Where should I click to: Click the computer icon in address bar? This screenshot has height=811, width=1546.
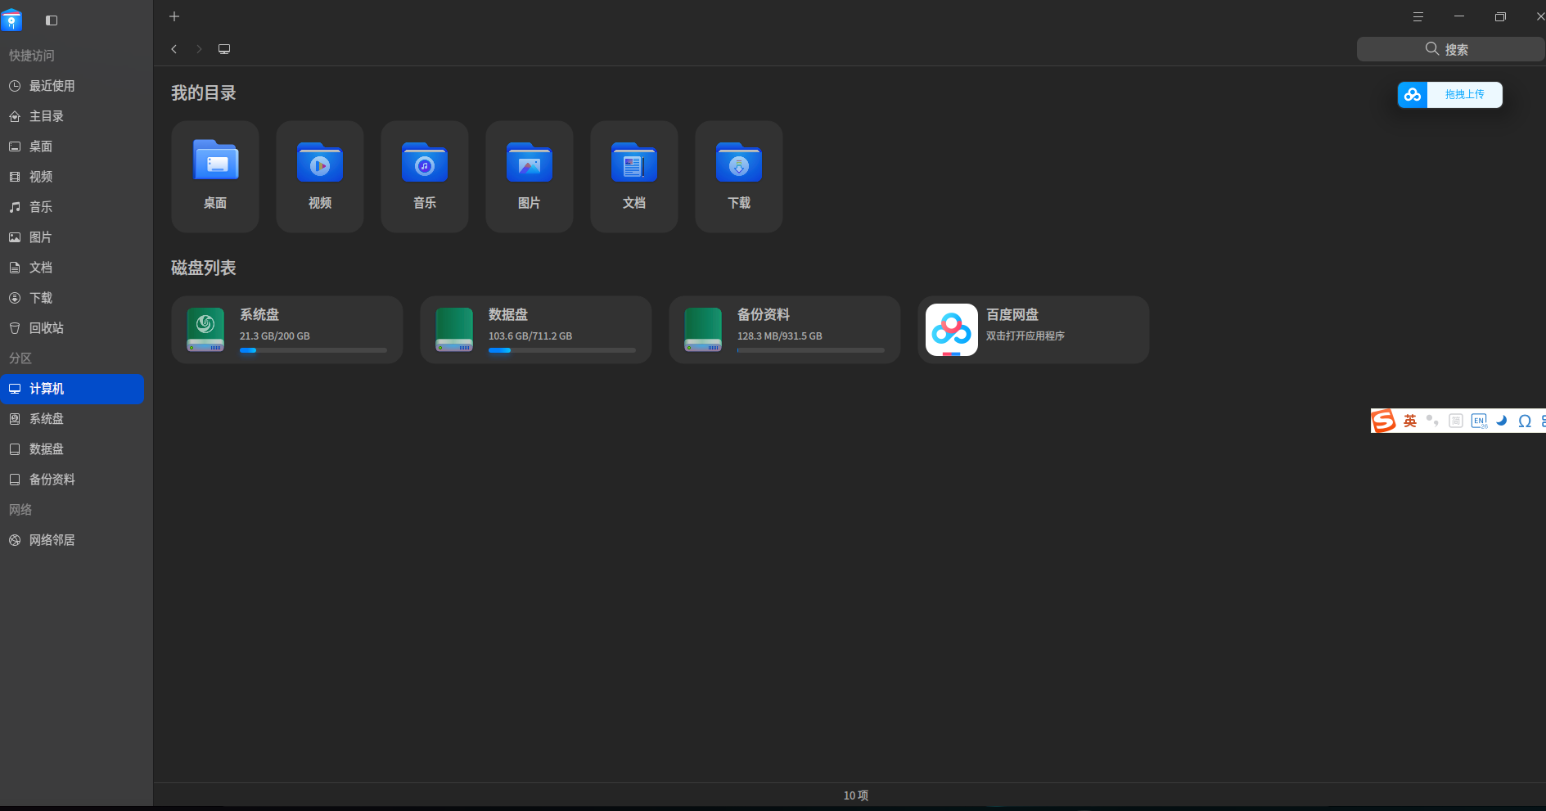[224, 49]
